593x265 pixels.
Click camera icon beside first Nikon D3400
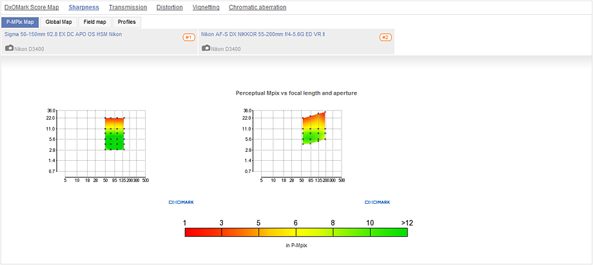[x=10, y=48]
